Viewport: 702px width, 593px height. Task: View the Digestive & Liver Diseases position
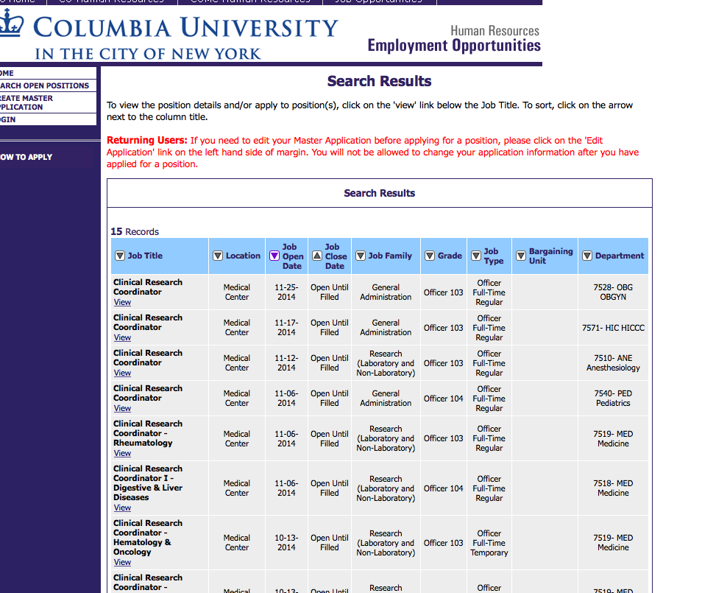[x=122, y=508]
